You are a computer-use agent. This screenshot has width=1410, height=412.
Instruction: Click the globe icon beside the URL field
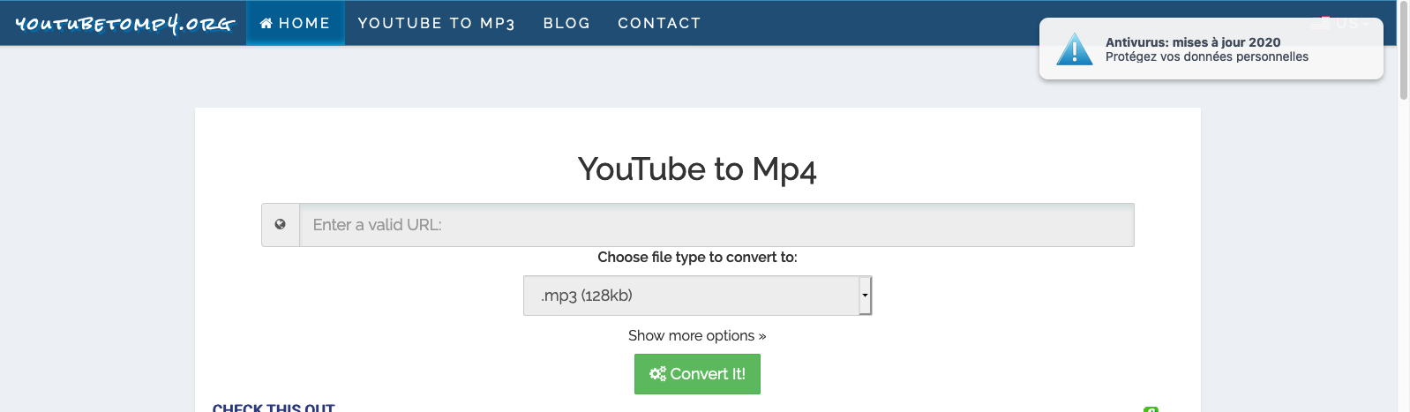pos(281,225)
